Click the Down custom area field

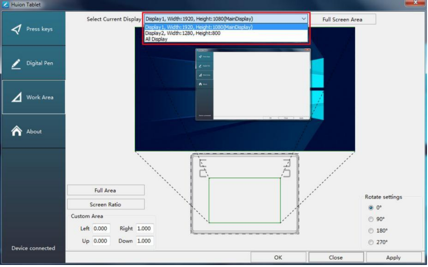[145, 241]
